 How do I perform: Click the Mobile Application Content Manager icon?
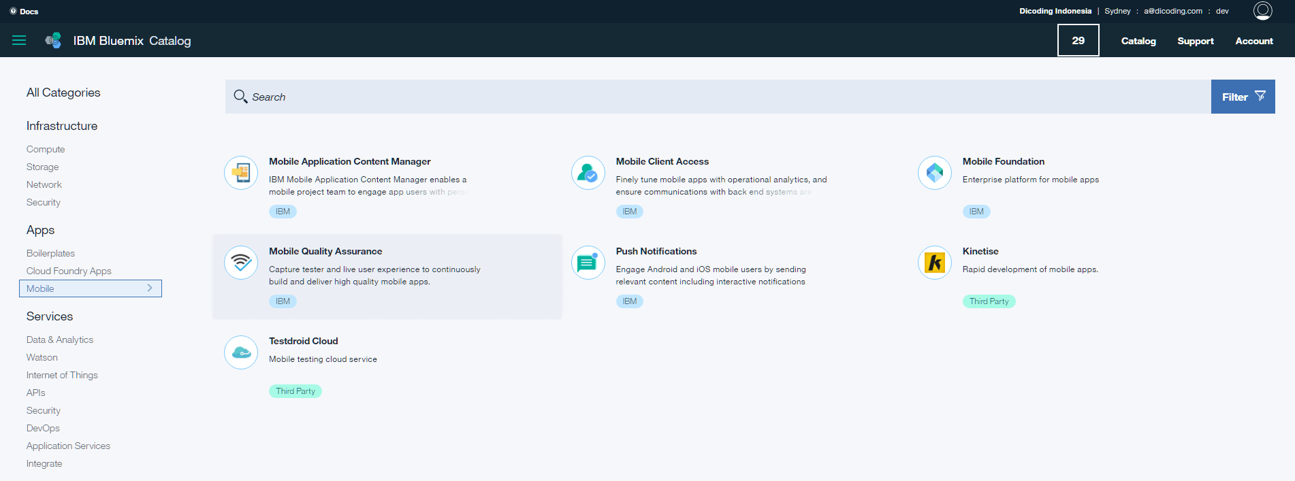point(241,173)
